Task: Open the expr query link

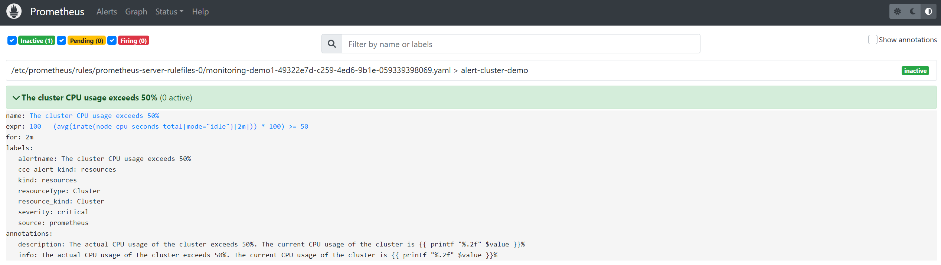Action: click(169, 126)
